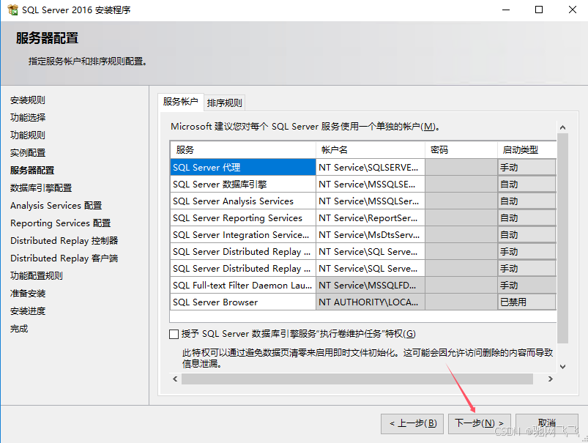Click Distributed Replay 客户端 step
This screenshot has height=443, width=588.
point(64,258)
